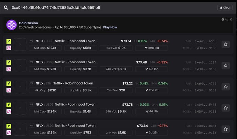This screenshot has width=237, height=139.
Task: Click pair age 20d 2h
Action: [x=152, y=90]
